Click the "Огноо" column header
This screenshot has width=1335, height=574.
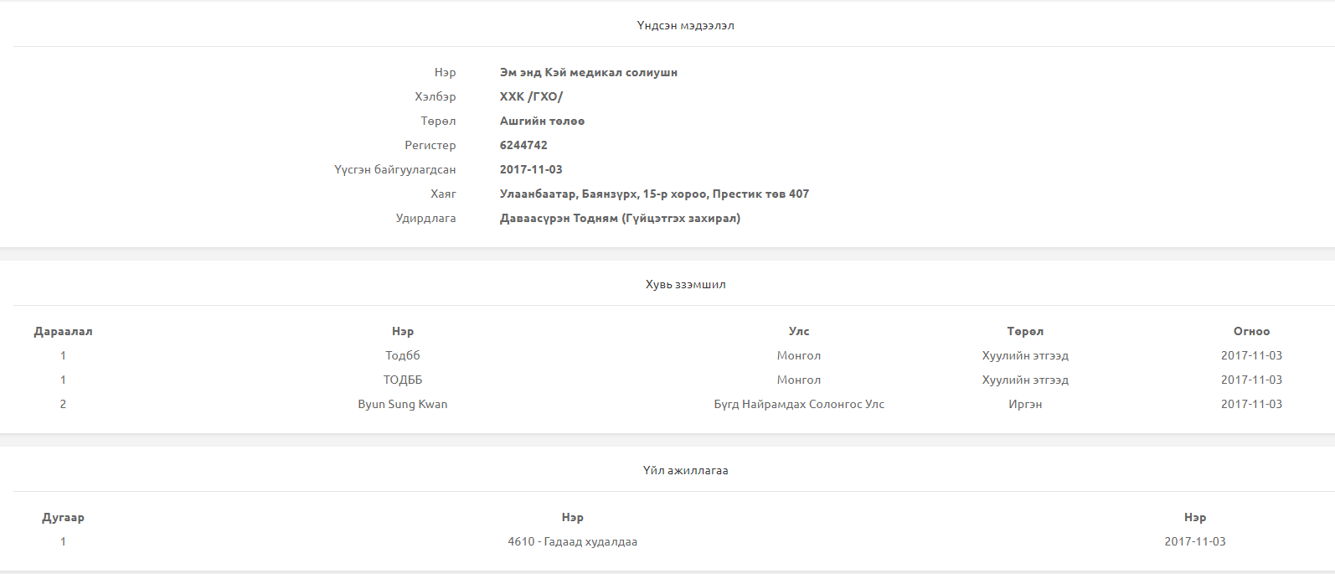point(1251,331)
